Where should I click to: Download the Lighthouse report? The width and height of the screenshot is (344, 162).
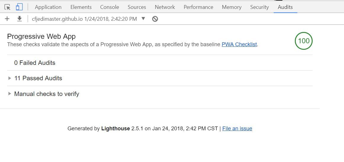[x=20, y=19]
